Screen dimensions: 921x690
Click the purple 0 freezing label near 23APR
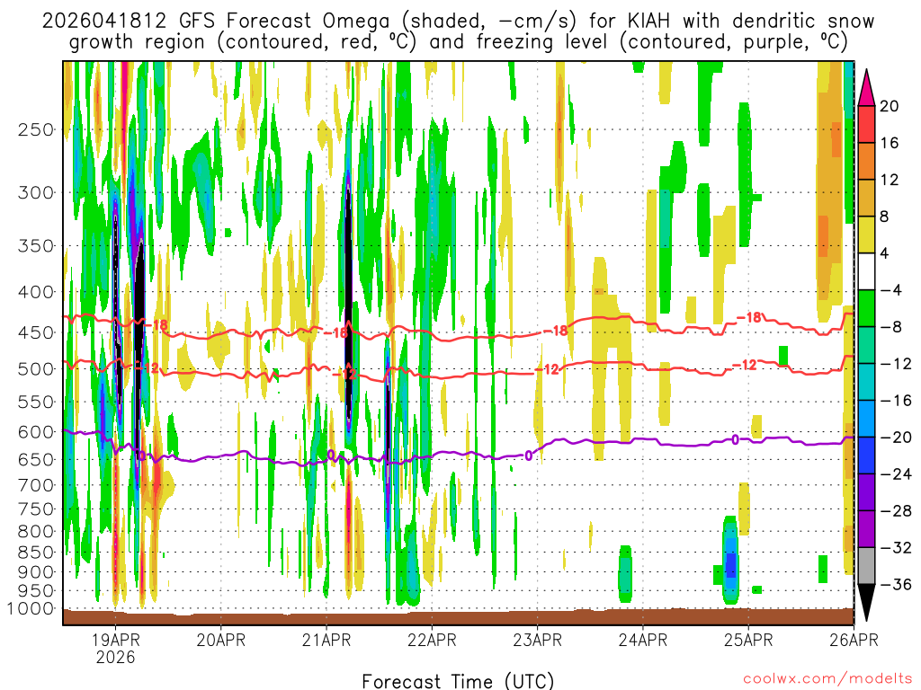coord(529,456)
